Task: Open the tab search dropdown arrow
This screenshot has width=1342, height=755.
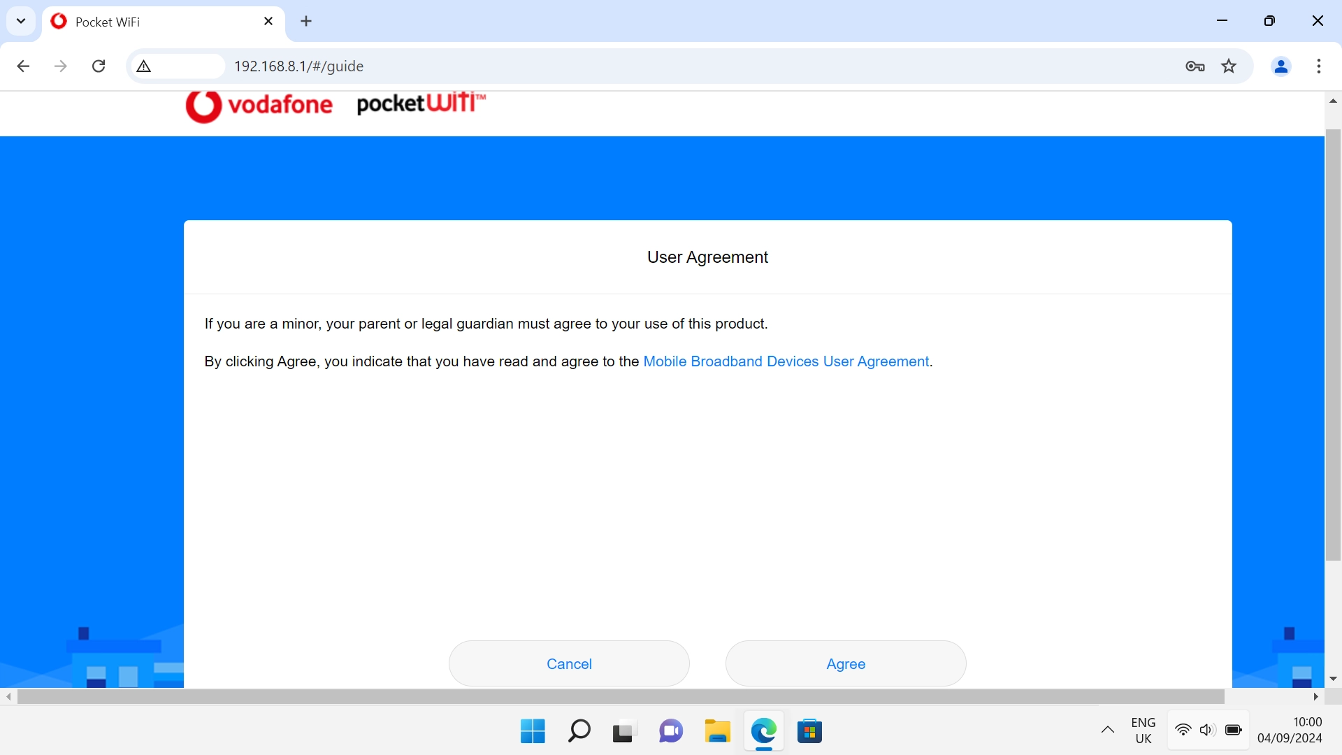Action: coord(21,21)
